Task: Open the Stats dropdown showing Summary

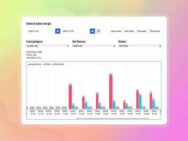Action: 140,46
